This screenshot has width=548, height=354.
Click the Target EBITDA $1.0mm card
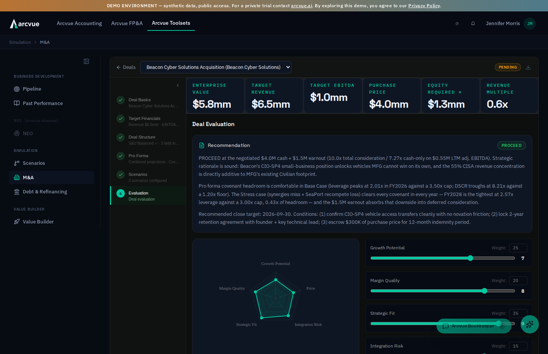333,96
